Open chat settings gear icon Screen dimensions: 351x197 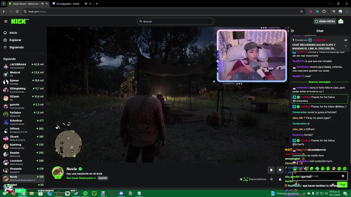333,185
